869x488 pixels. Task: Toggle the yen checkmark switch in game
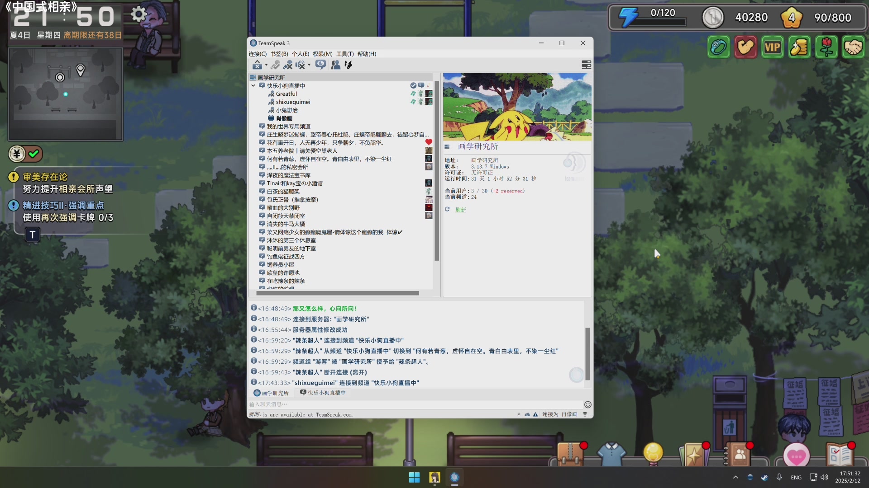25,154
